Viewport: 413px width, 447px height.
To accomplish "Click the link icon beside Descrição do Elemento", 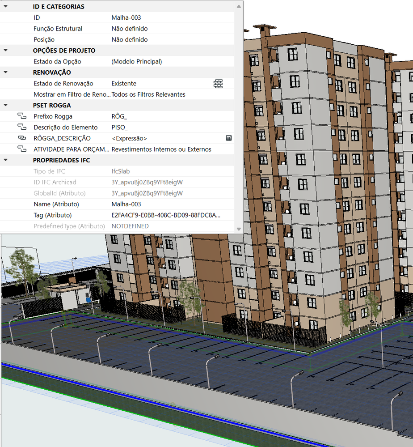I will click(22, 127).
